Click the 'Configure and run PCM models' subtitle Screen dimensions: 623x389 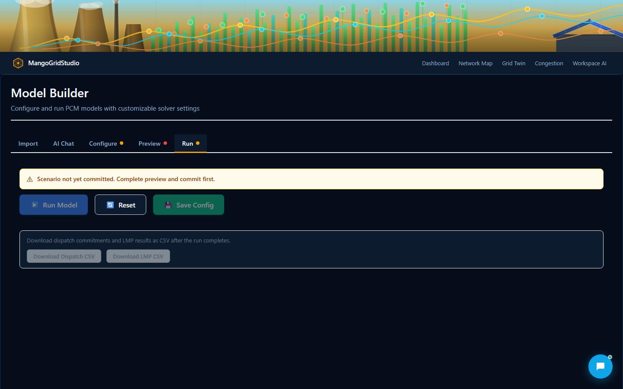[x=105, y=108]
